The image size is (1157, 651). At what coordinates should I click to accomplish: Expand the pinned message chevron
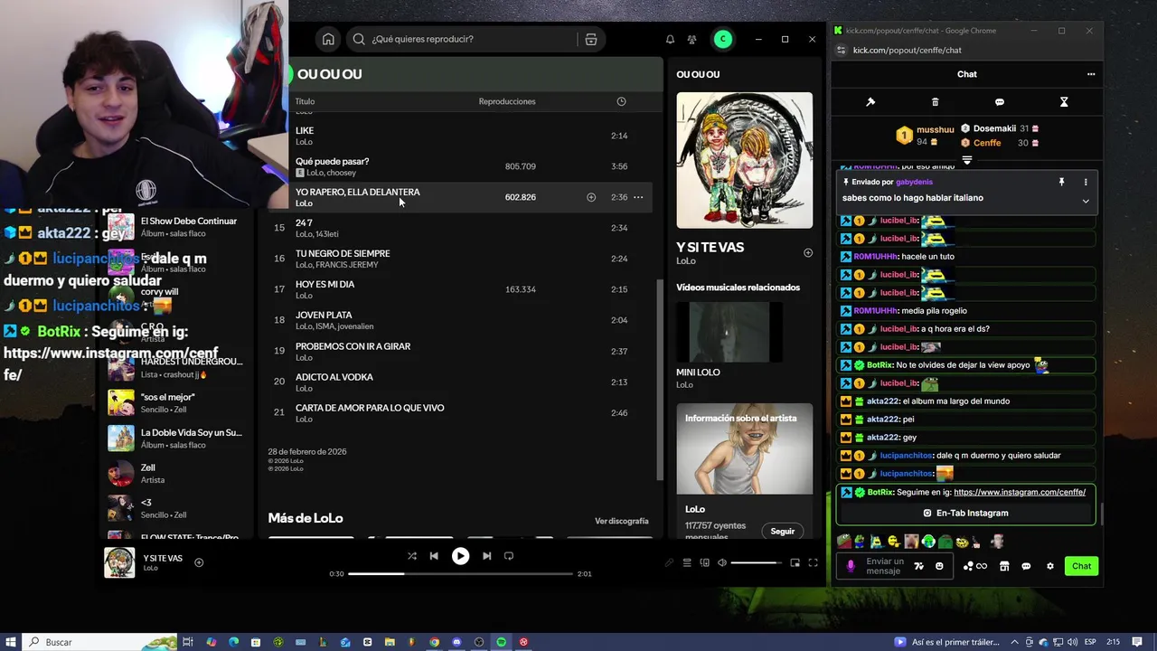pyautogui.click(x=1086, y=201)
